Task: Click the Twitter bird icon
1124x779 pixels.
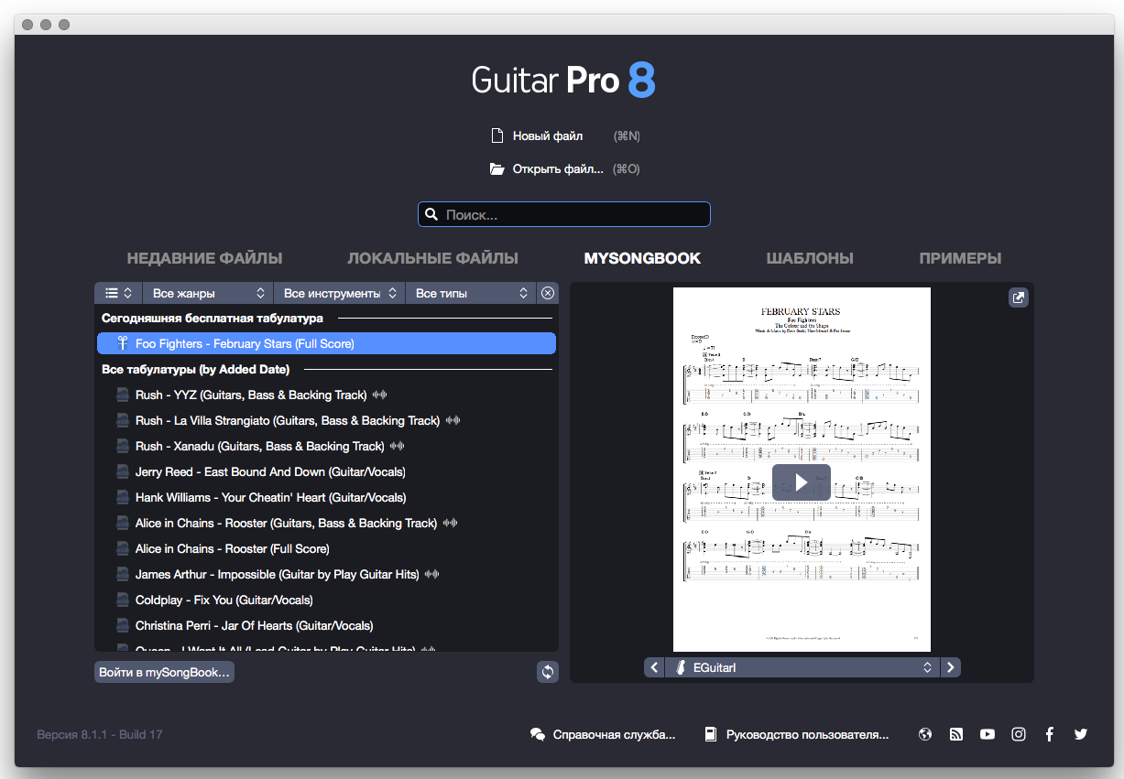Action: point(1081,734)
